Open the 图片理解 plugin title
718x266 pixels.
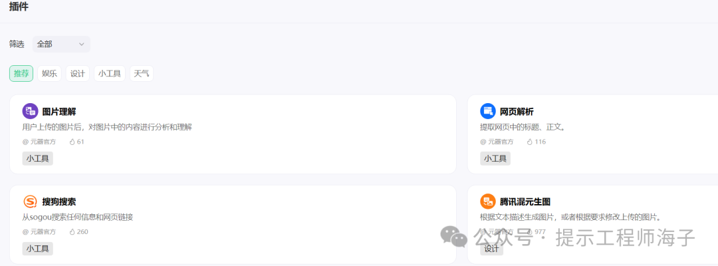[x=59, y=112]
